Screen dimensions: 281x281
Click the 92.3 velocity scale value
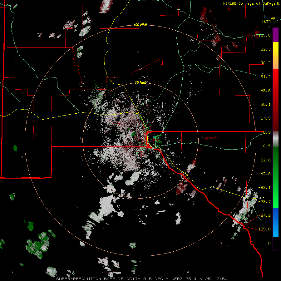(x=266, y=49)
